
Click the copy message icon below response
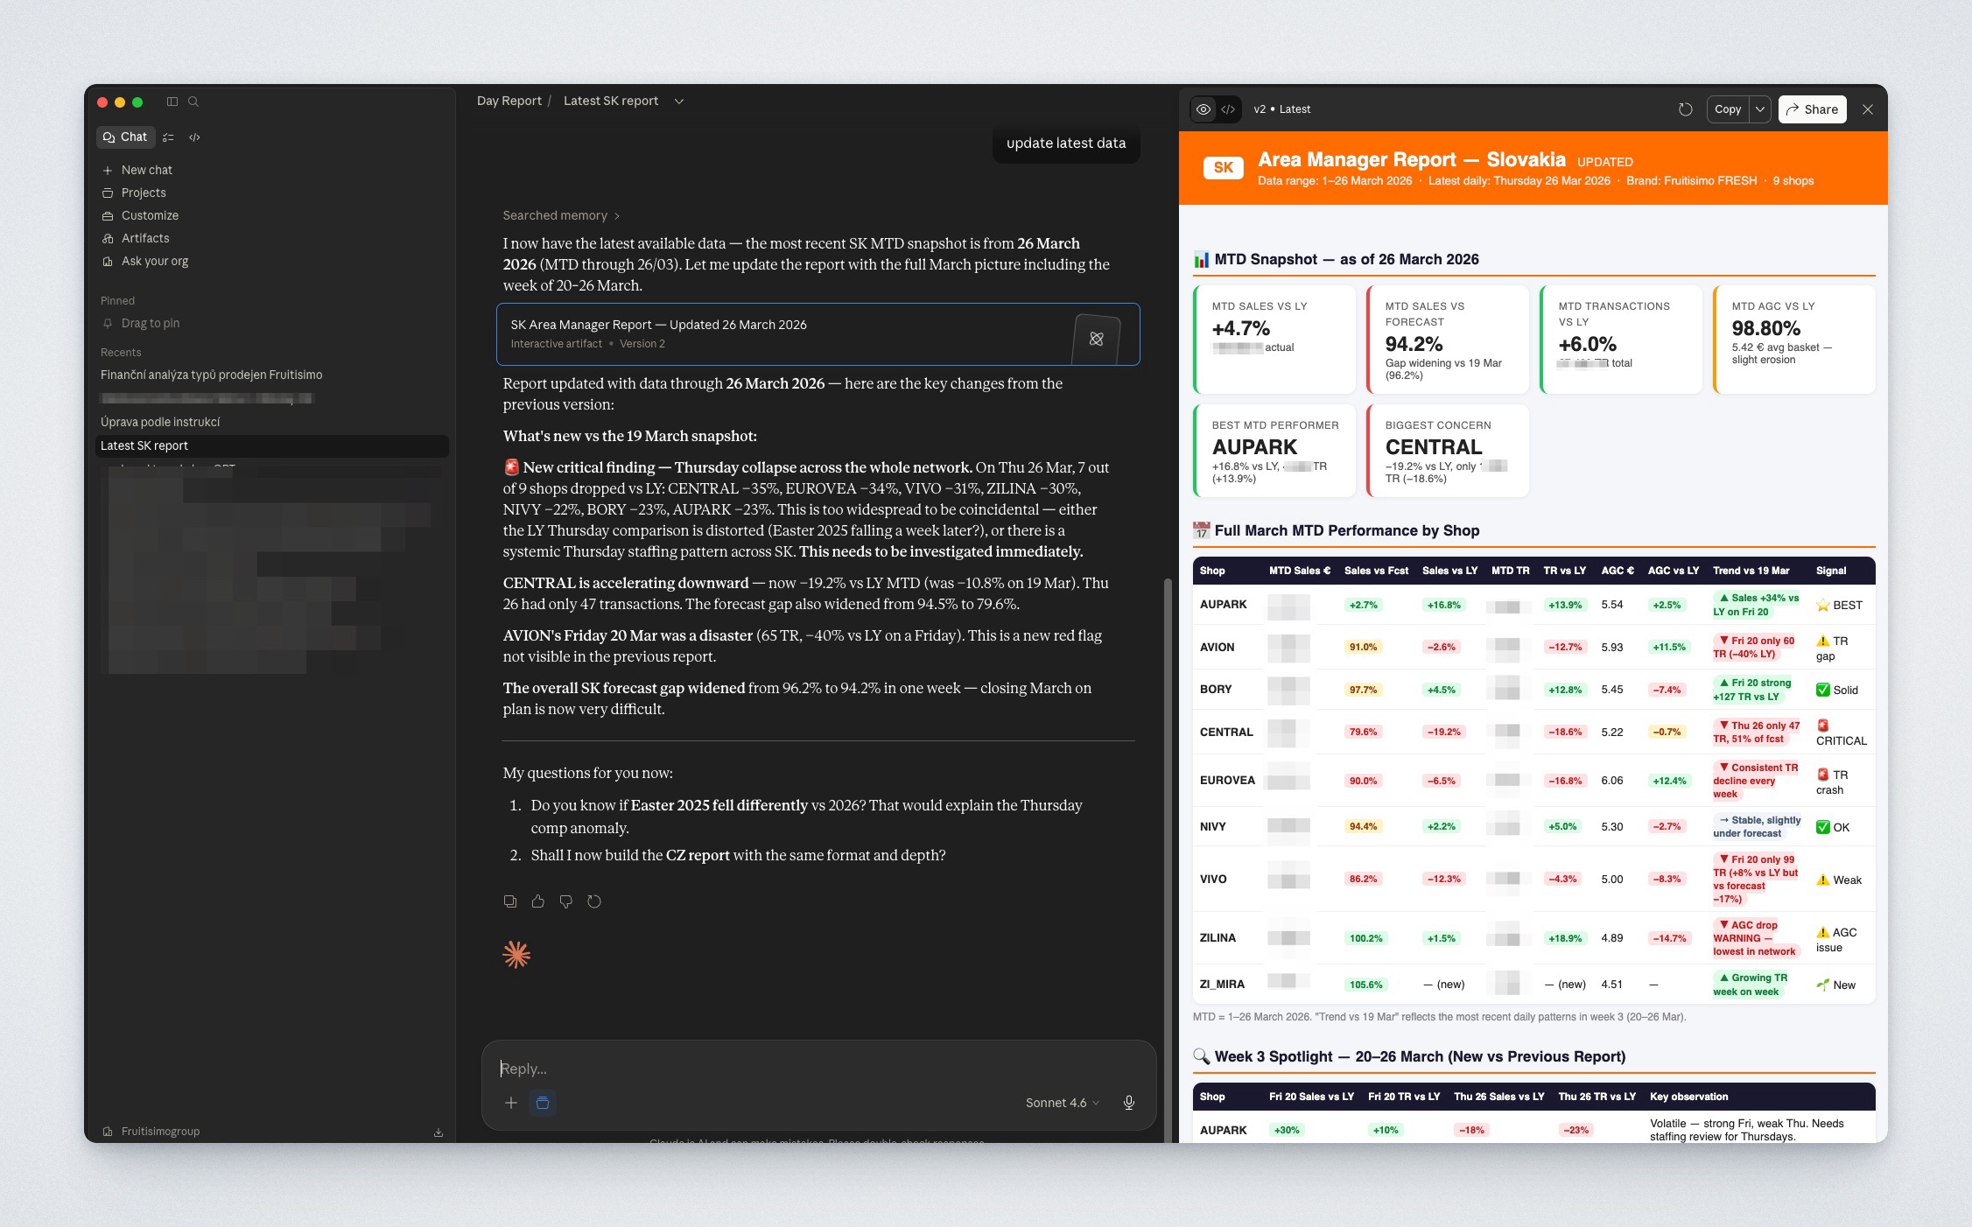[x=510, y=901]
